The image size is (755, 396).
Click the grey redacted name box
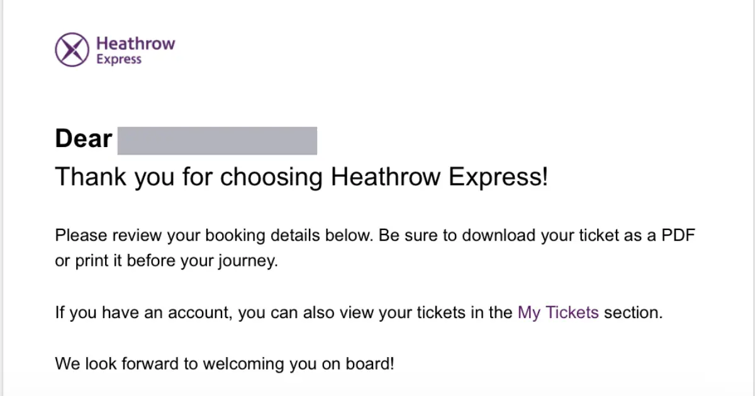(x=217, y=140)
